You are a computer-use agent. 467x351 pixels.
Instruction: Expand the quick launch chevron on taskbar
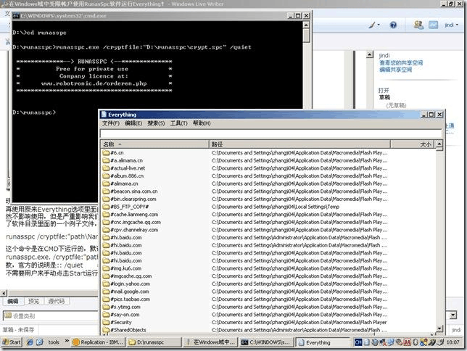(x=67, y=341)
